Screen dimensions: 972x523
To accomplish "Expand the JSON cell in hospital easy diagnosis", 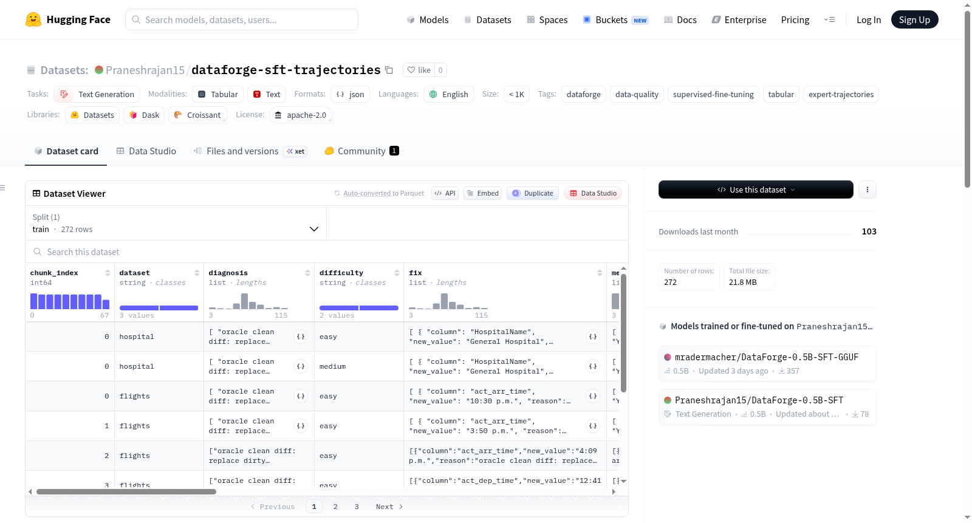I will [x=300, y=337].
